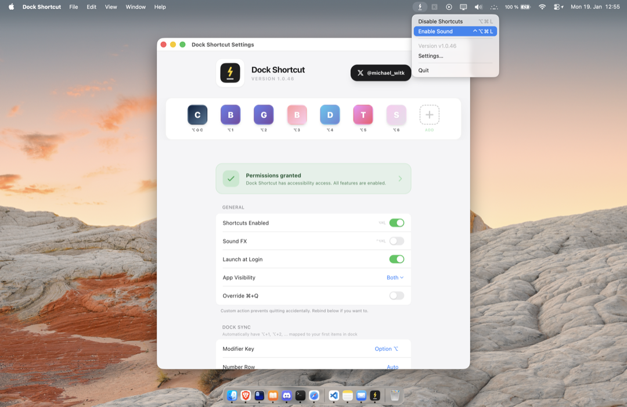Open Safari from the Dock

click(x=314, y=395)
